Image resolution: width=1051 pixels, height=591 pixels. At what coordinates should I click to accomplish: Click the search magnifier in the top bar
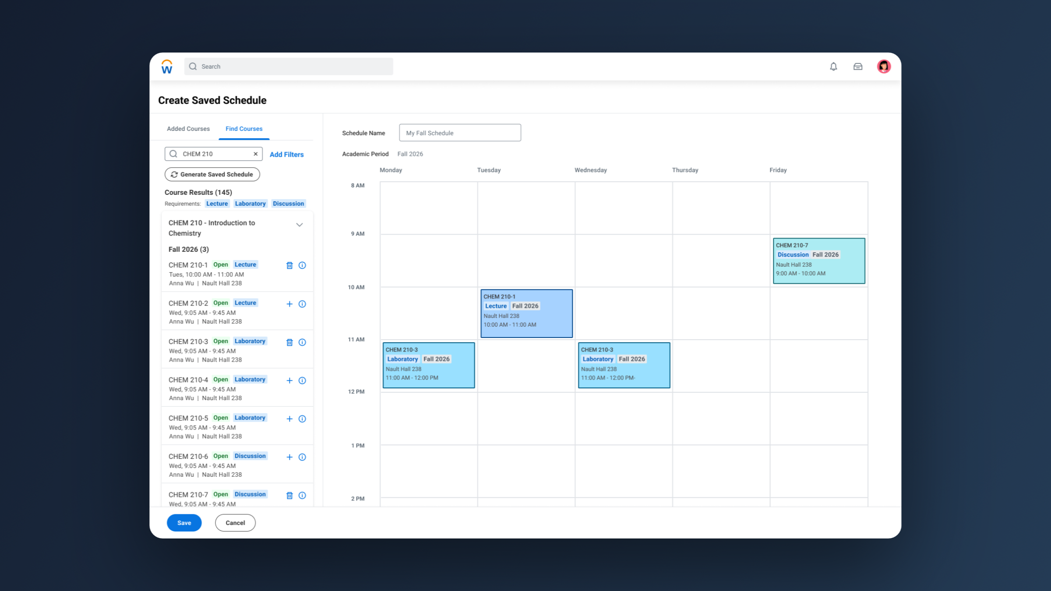point(193,66)
